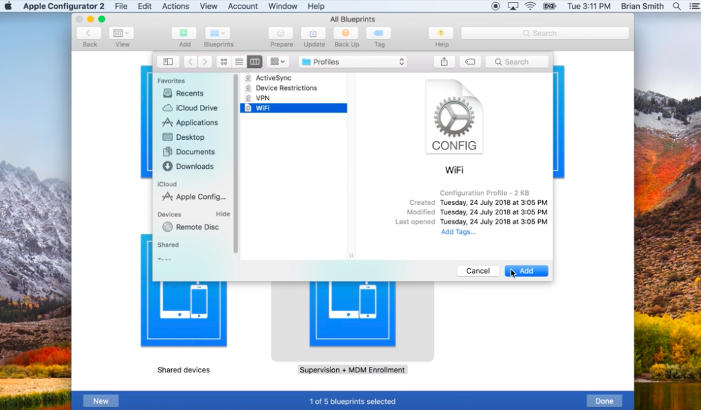The height and width of the screenshot is (410, 701).
Task: Click the sidebar scrollbar in dialog
Action: tap(236, 164)
